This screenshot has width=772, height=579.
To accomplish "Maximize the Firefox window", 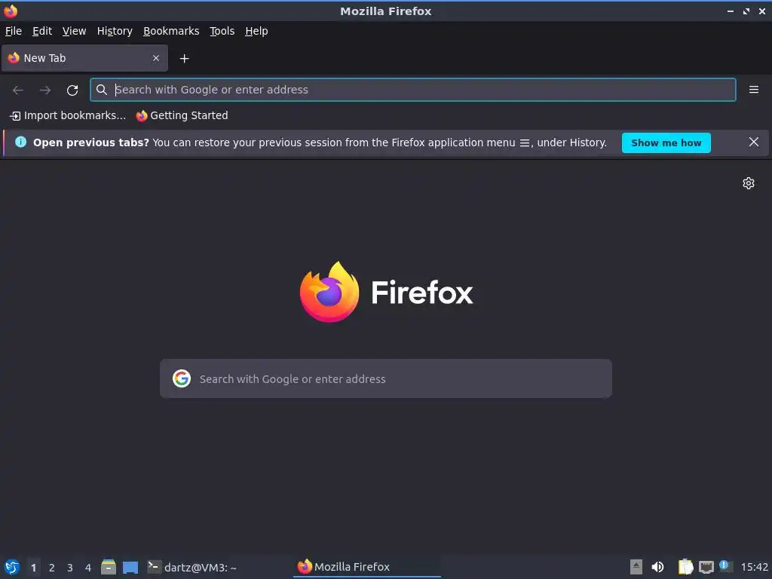I will 746,11.
